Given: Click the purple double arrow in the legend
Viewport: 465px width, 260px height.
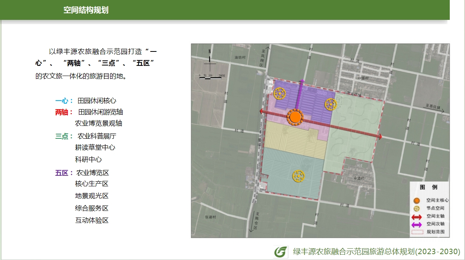Looking at the screenshot, I should click(417, 225).
